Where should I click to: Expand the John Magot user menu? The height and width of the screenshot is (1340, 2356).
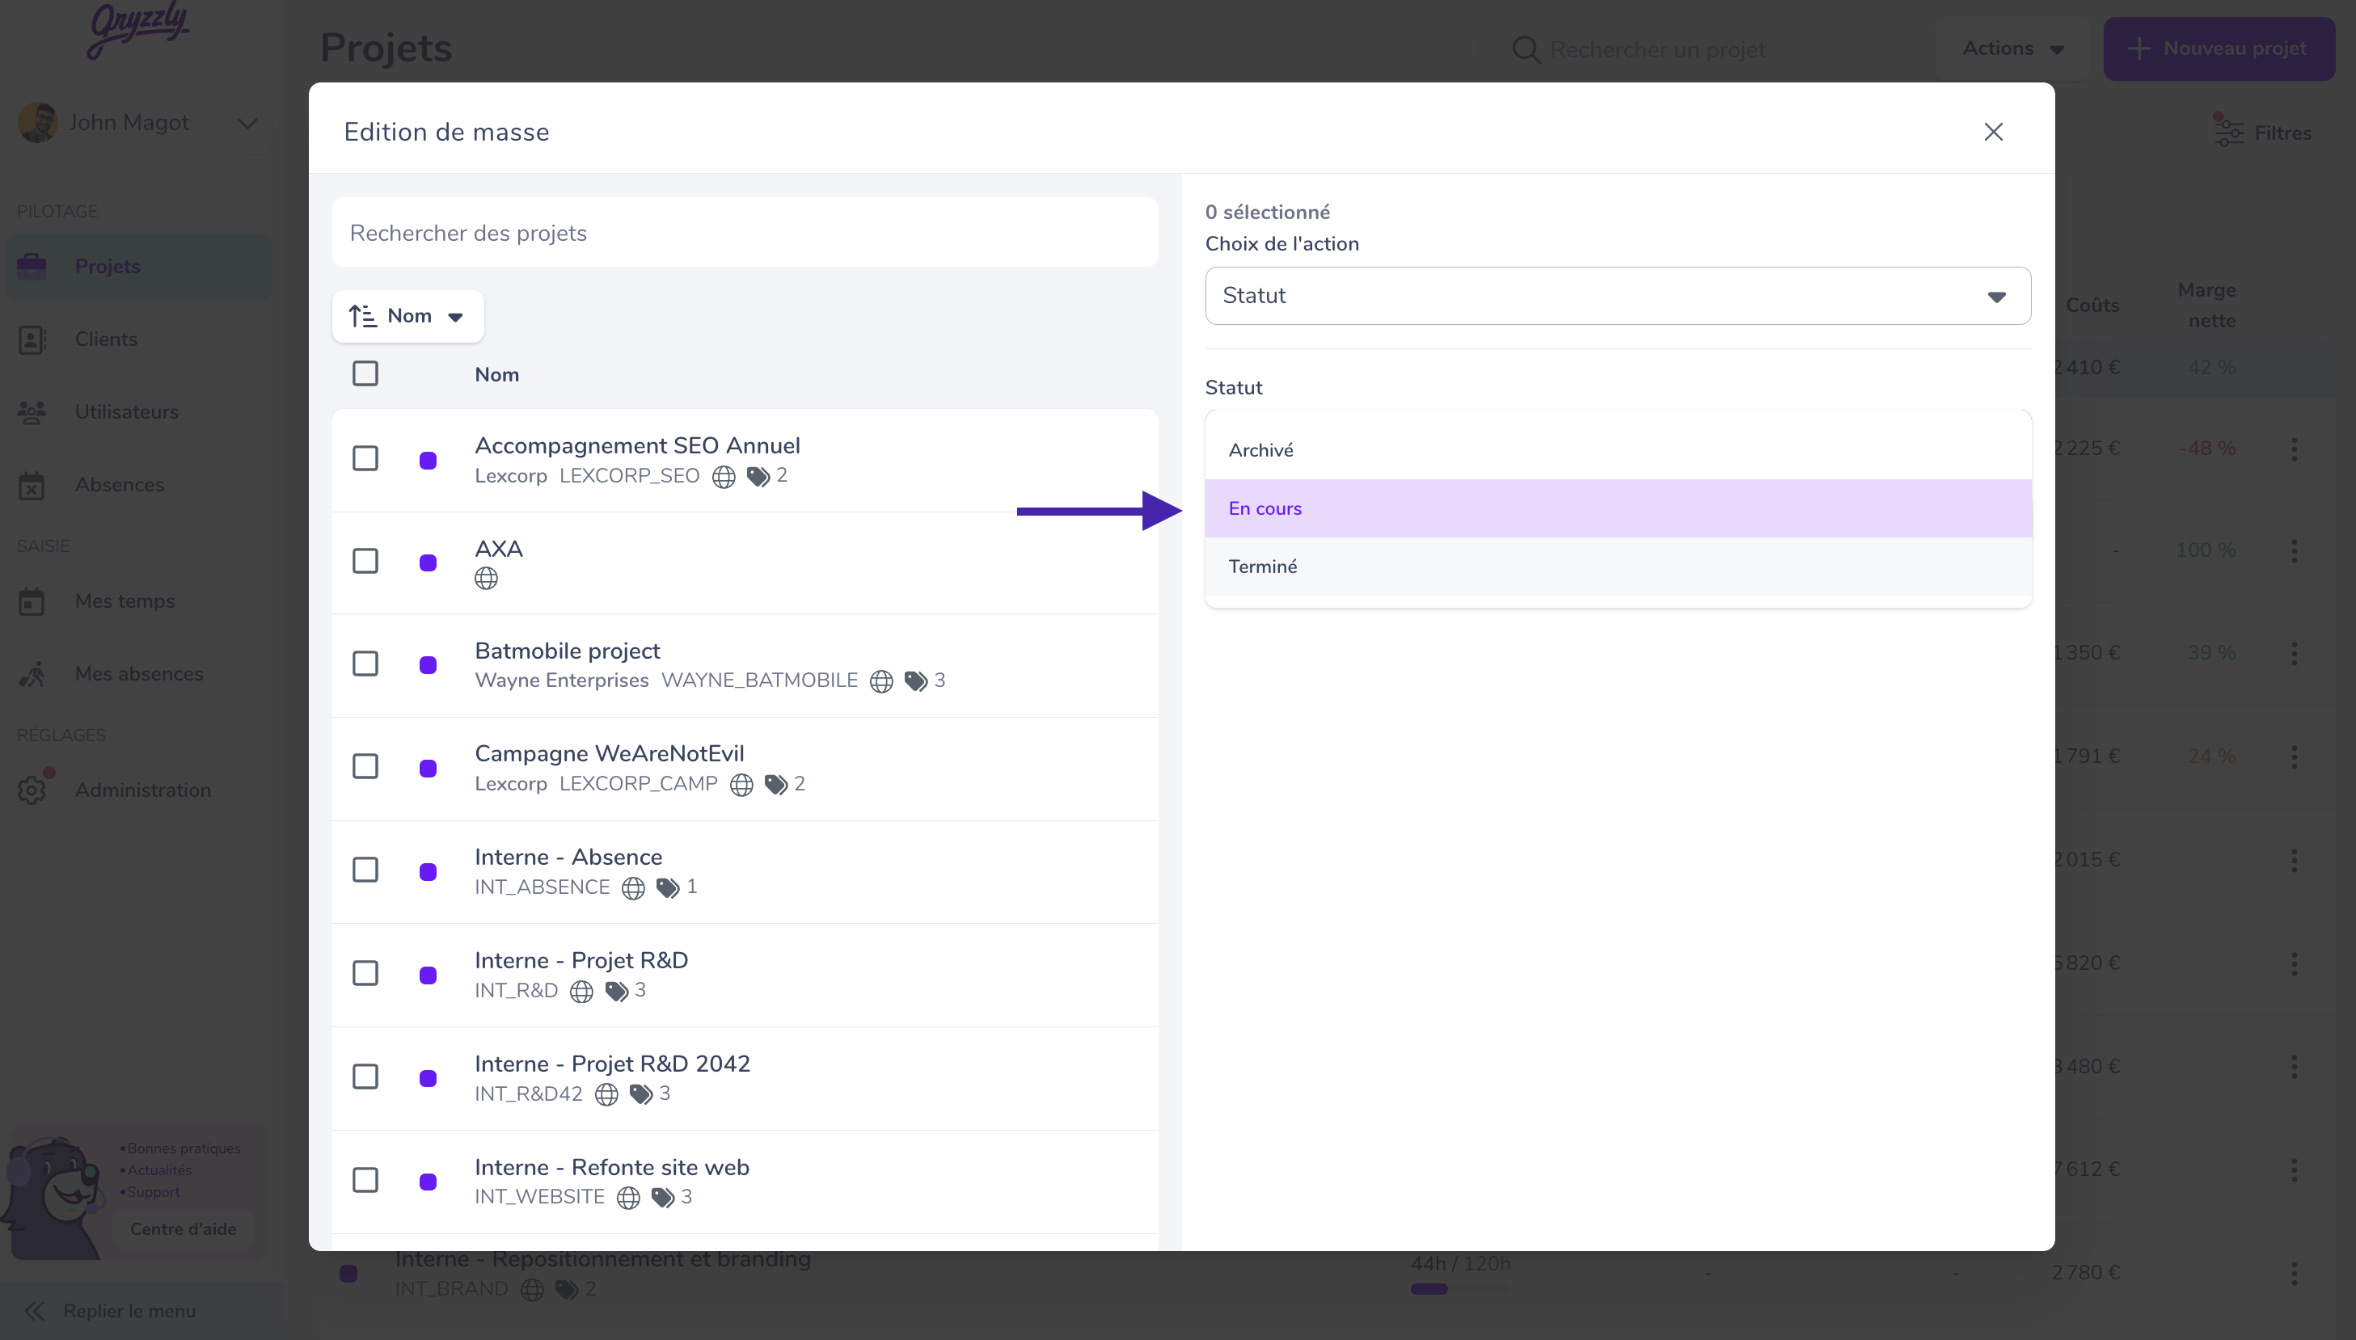pyautogui.click(x=138, y=124)
